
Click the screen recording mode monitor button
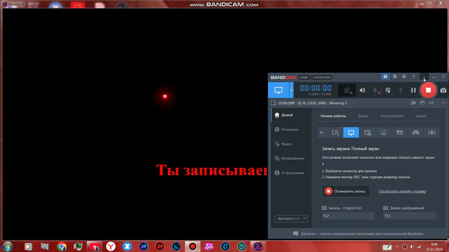278,90
